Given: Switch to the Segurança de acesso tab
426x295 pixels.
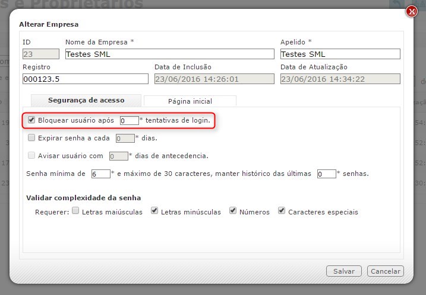Looking at the screenshot, I should pos(86,100).
